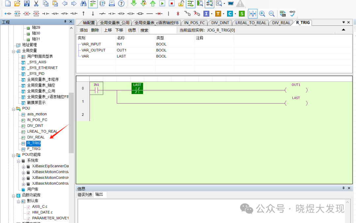Collapse the 函数功能库 tree node
The width and height of the screenshot is (356, 223).
[14, 196]
